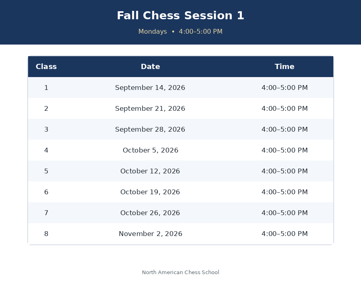The height and width of the screenshot is (289, 361).
Task: Click the October 5, 2026 date cell
Action: point(150,150)
